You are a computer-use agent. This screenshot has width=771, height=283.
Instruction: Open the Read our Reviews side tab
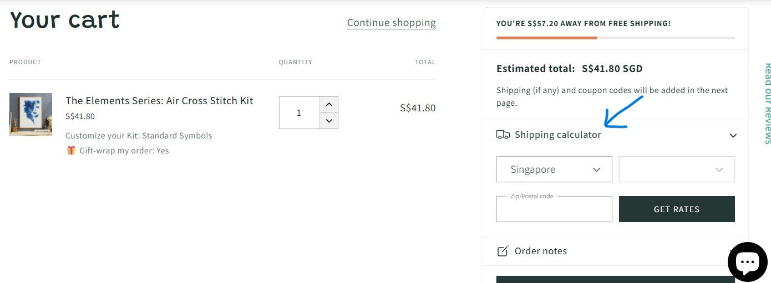pyautogui.click(x=767, y=102)
